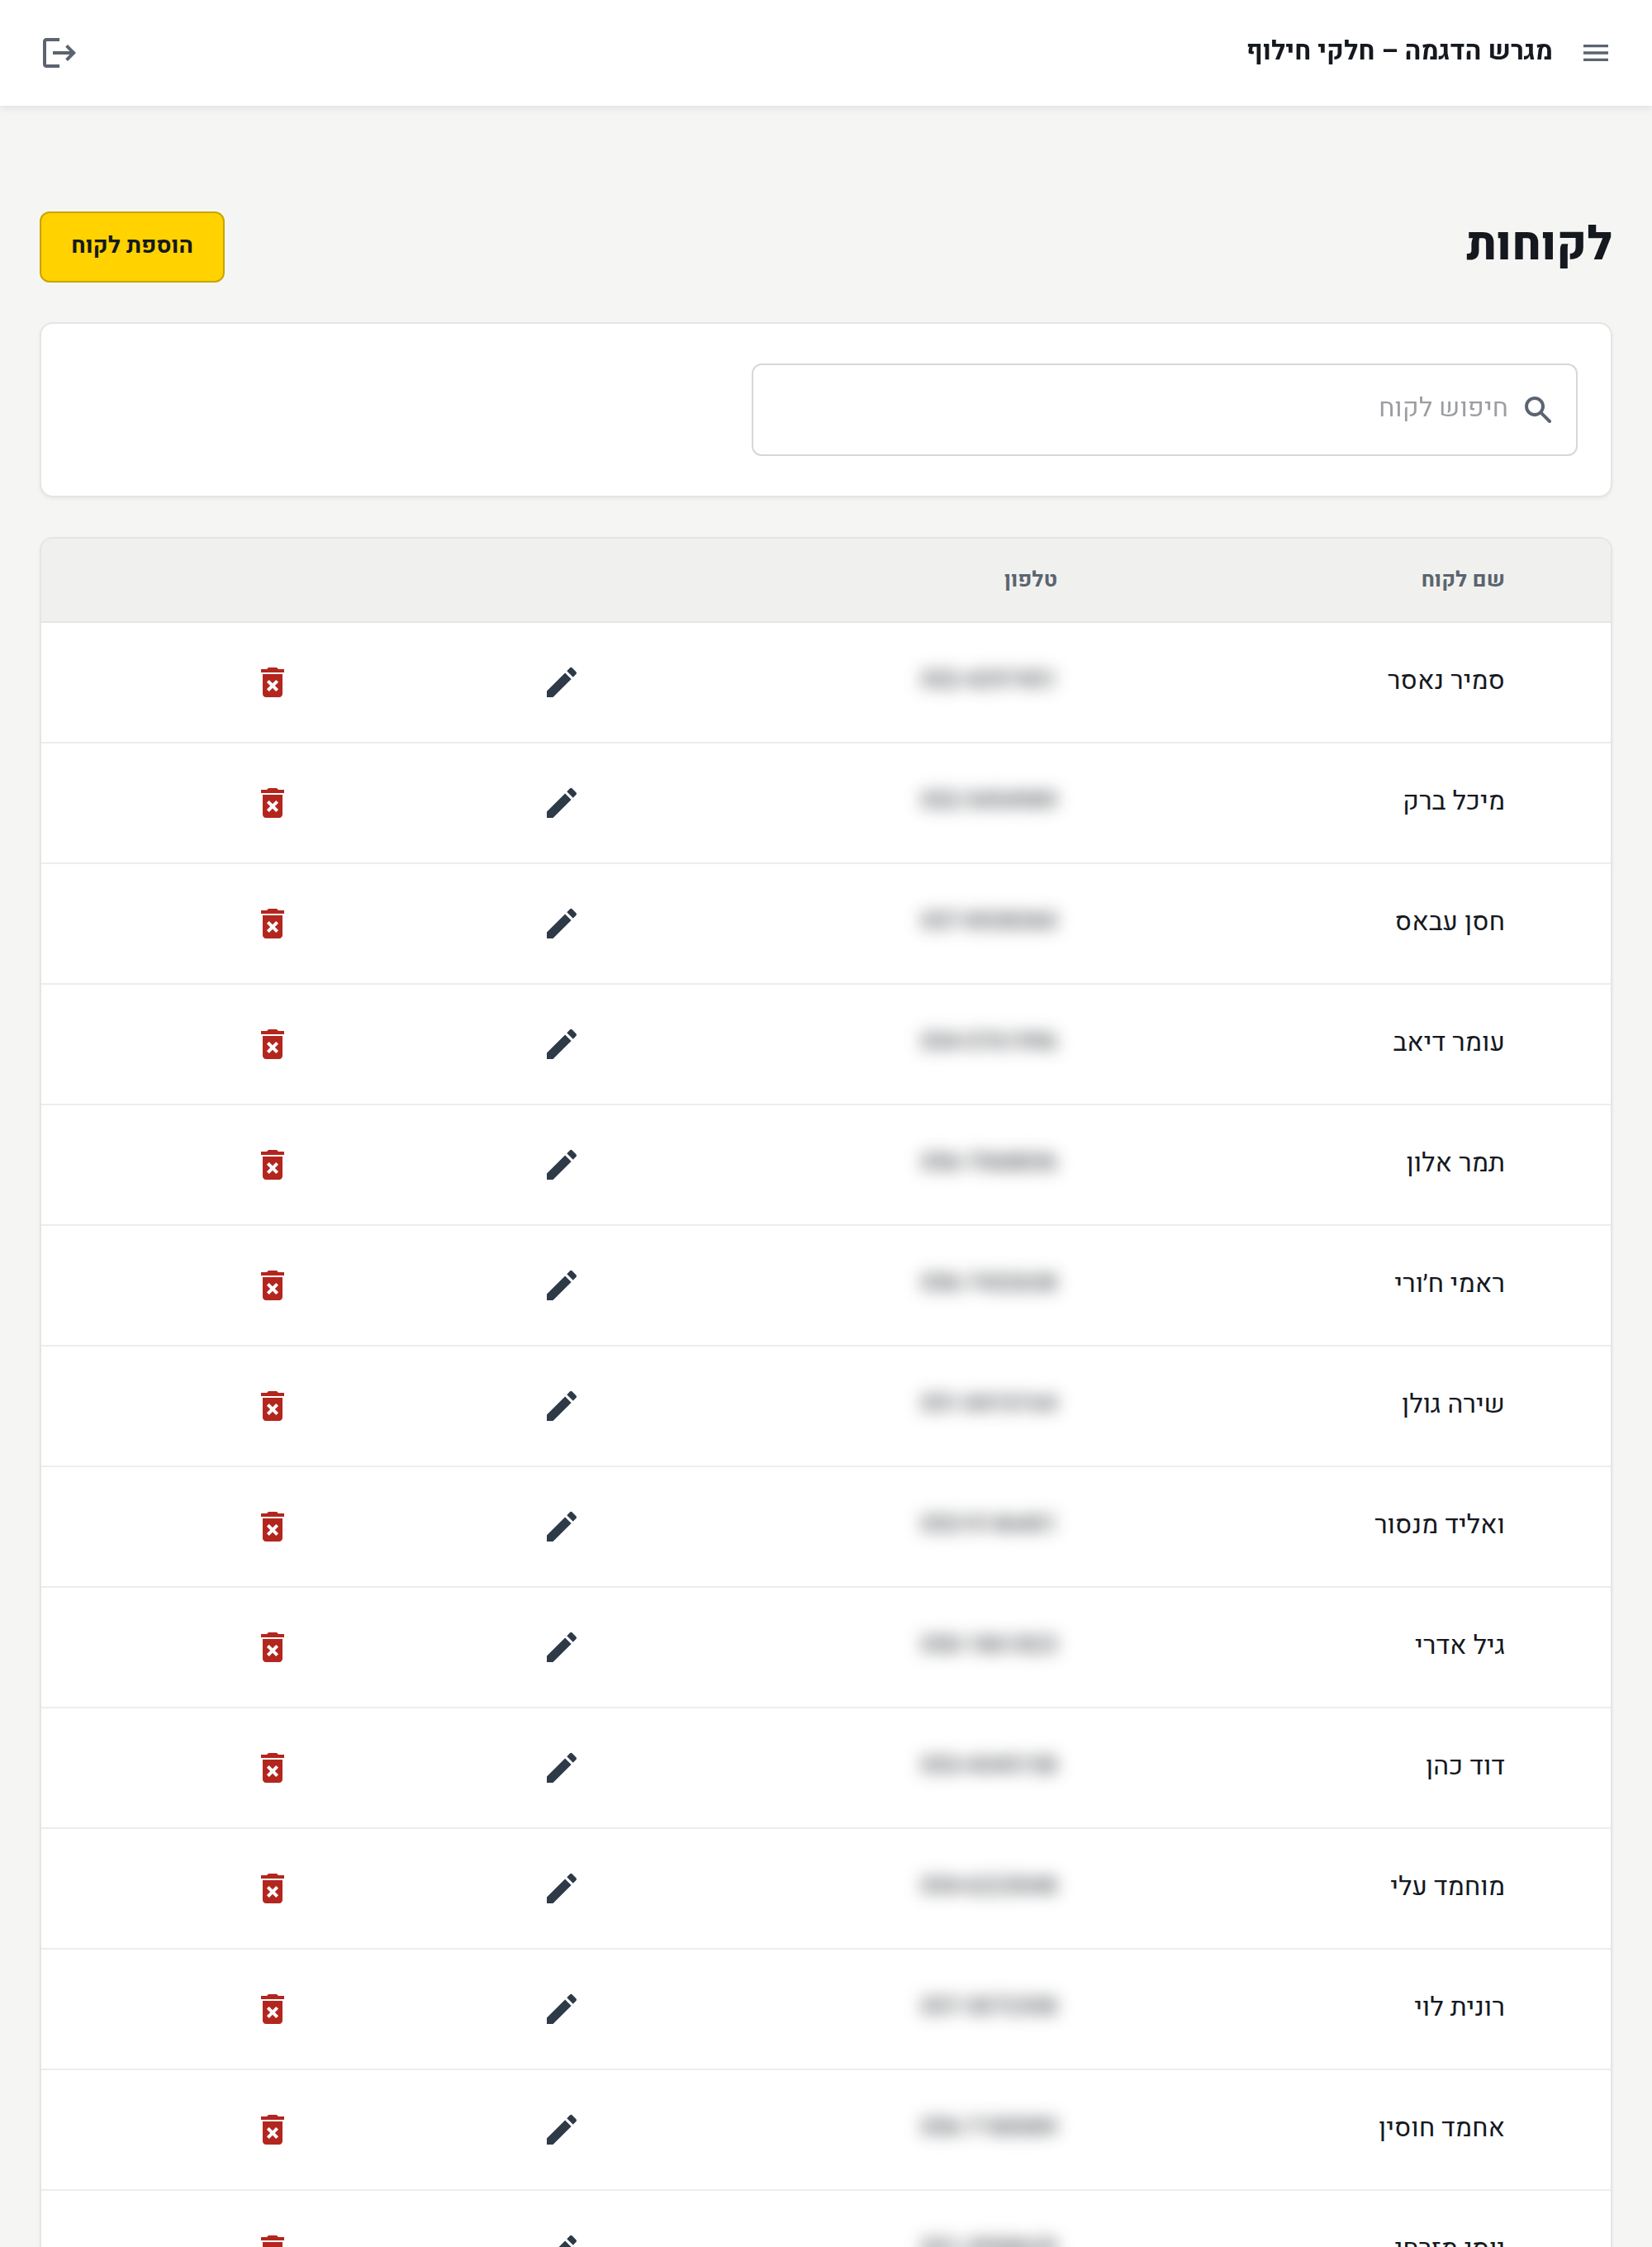The height and width of the screenshot is (2247, 1652).
Task: Click the logout icon in header
Action: click(59, 53)
